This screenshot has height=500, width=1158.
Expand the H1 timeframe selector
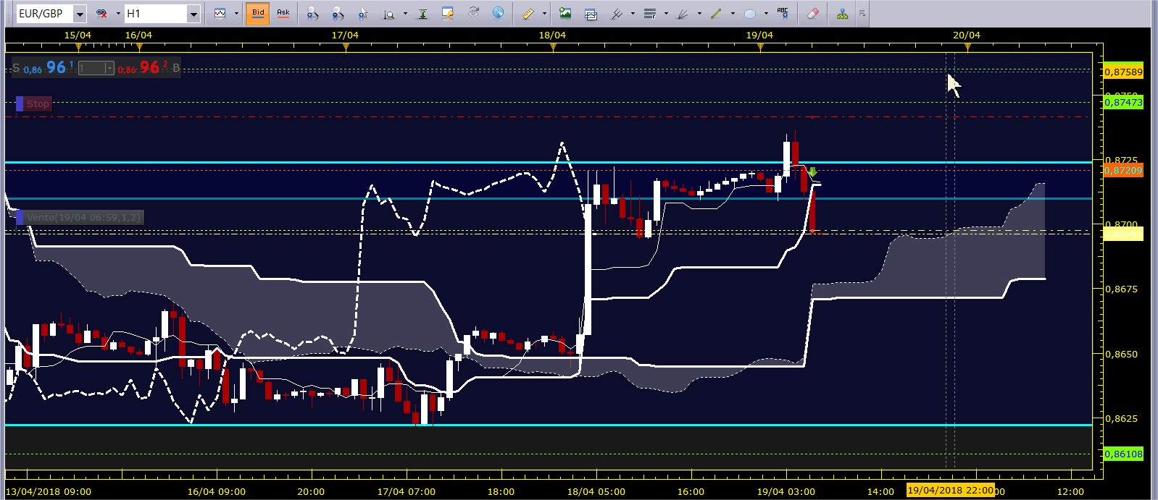(193, 14)
